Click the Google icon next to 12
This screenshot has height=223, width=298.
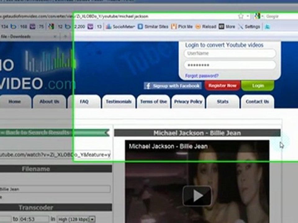(x=51, y=27)
